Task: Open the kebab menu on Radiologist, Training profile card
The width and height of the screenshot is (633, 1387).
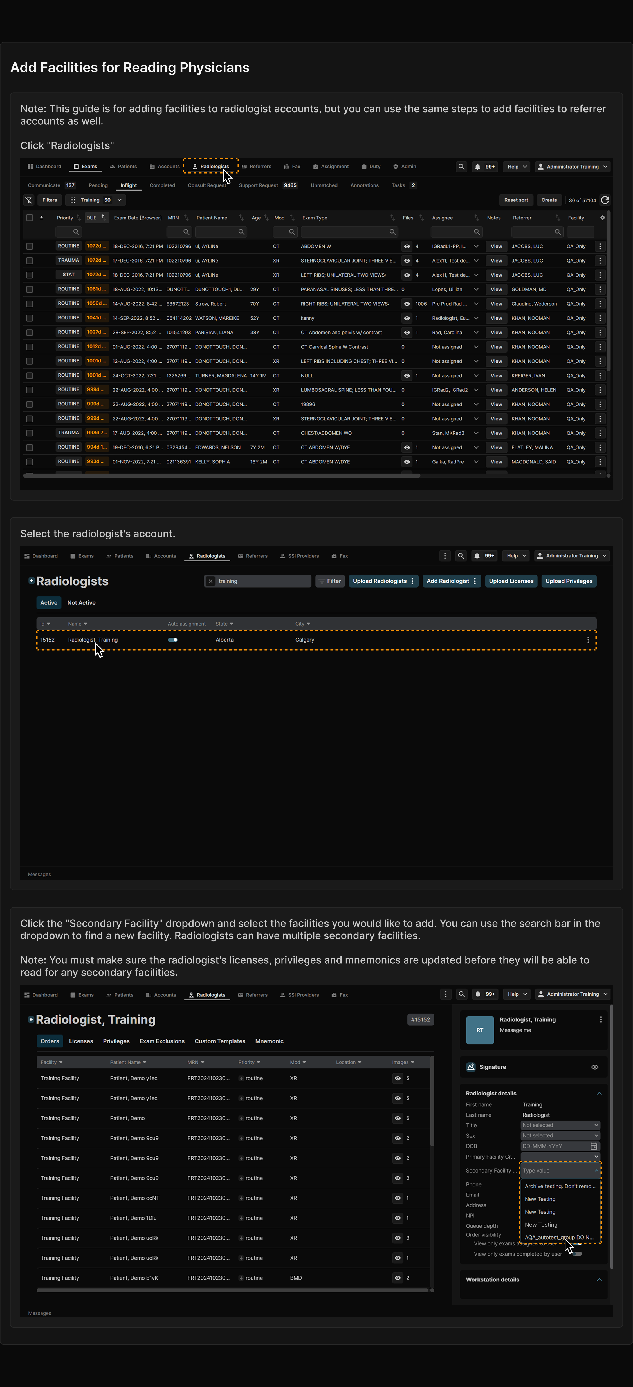Action: [601, 1019]
